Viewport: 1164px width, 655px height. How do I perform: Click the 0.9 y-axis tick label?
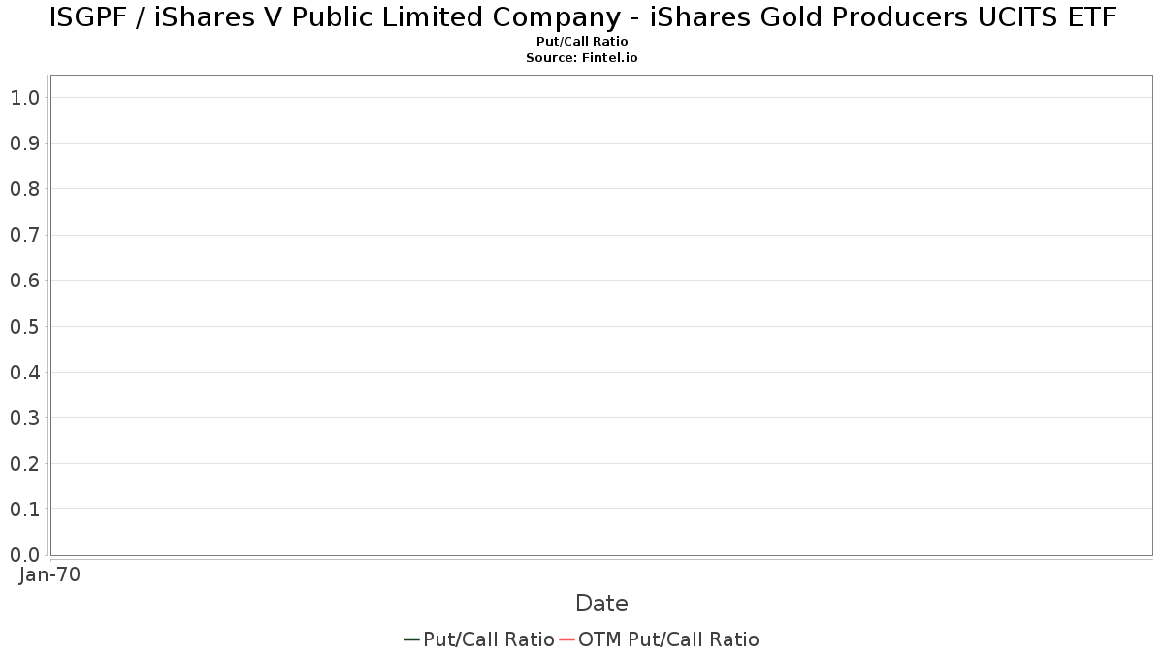point(24,144)
